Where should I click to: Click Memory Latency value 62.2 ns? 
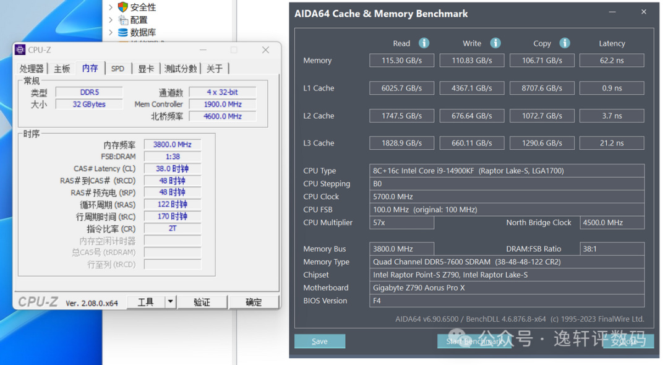612,61
